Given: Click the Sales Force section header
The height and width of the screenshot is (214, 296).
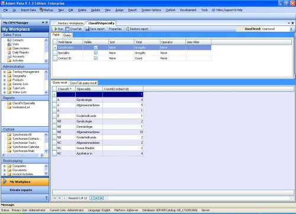Looking at the screenshot, I should click(25, 35).
